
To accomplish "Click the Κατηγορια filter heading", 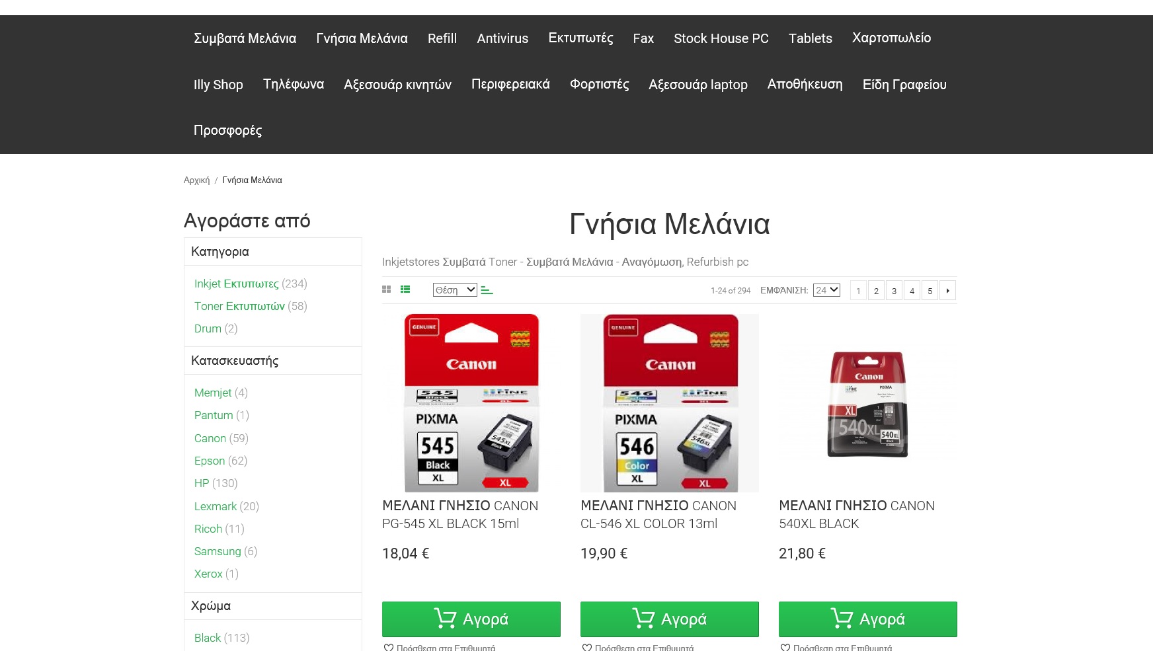I will [x=273, y=252].
